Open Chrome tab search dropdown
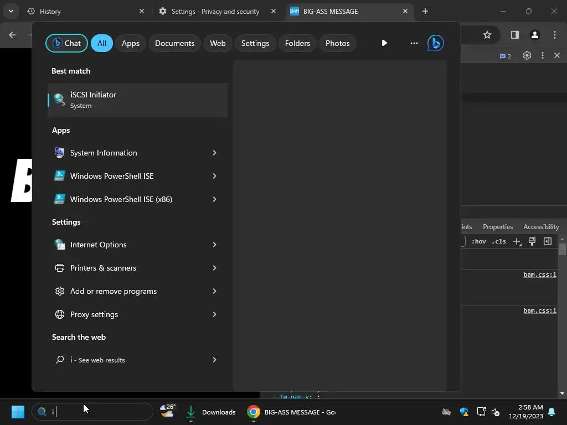 (11, 11)
